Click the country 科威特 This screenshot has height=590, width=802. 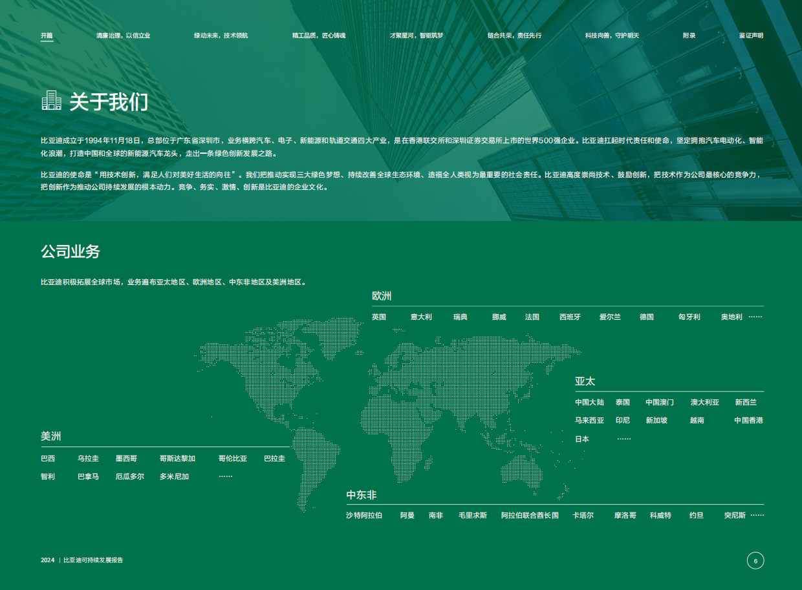tap(660, 515)
